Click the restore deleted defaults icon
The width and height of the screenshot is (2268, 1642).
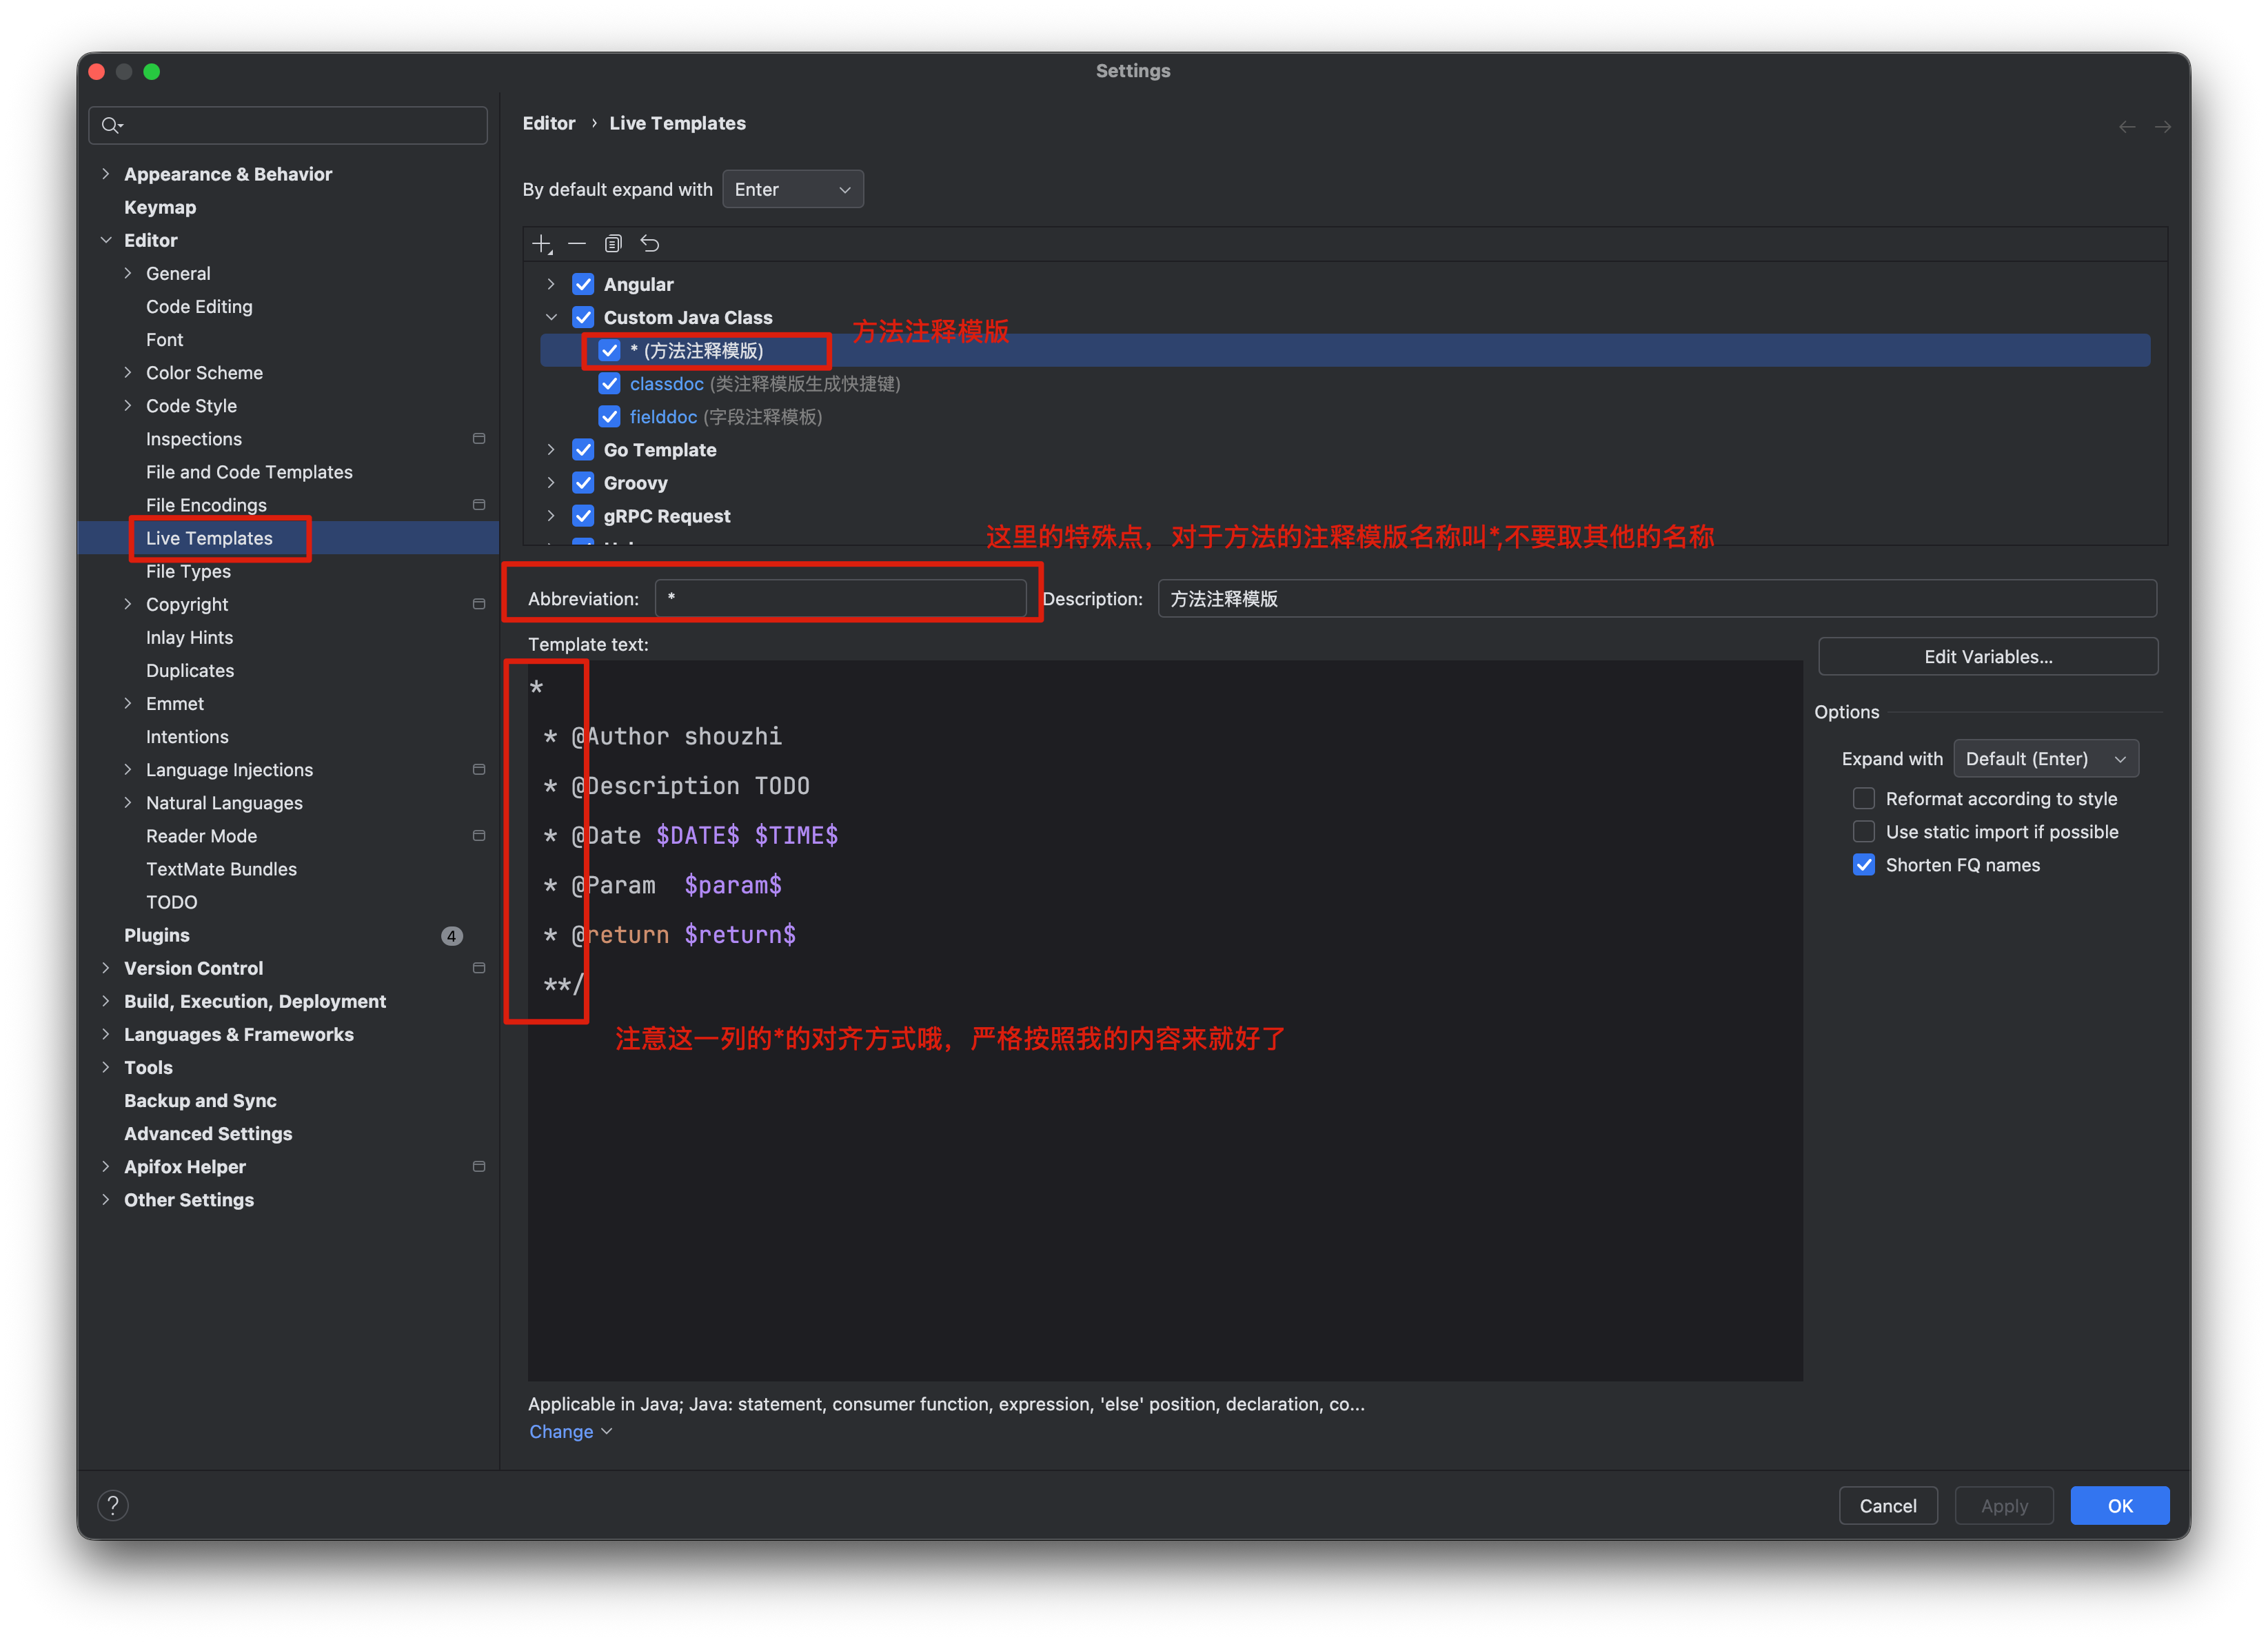click(650, 243)
